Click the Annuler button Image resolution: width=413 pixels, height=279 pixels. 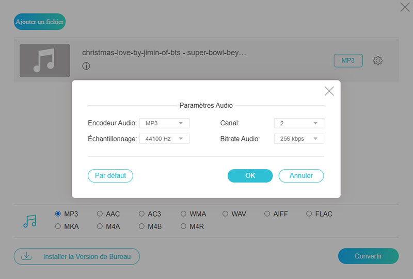tap(301, 176)
